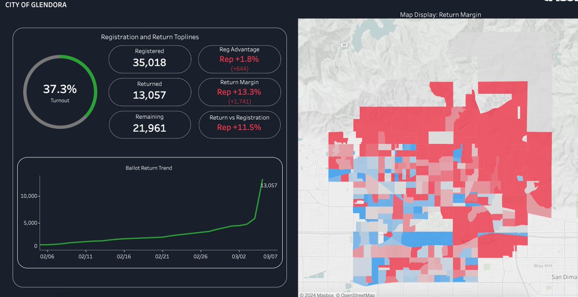
Task: Click the (+1,741) return difference text
Action: 239,102
